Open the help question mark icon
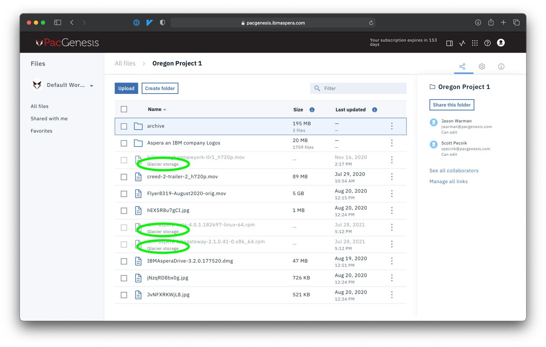 (x=488, y=43)
